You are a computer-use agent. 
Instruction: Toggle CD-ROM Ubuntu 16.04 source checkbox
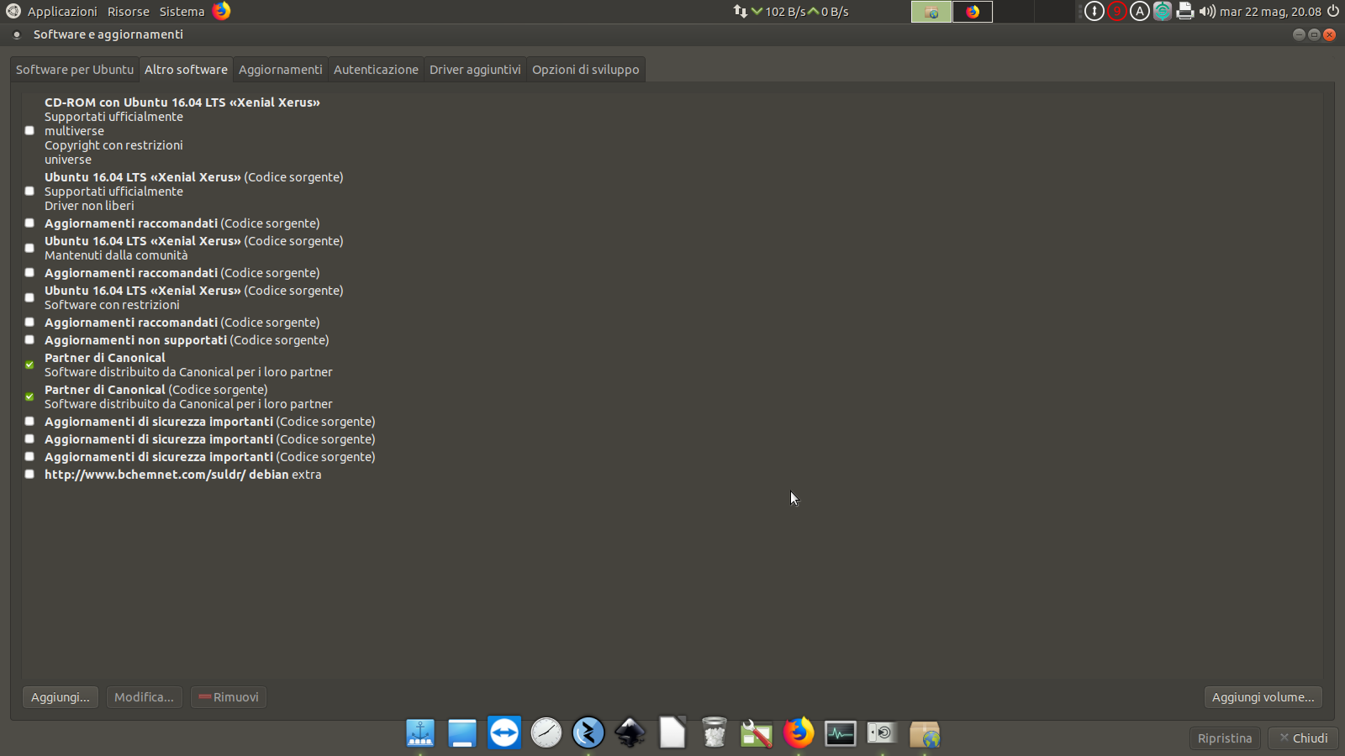pyautogui.click(x=29, y=130)
